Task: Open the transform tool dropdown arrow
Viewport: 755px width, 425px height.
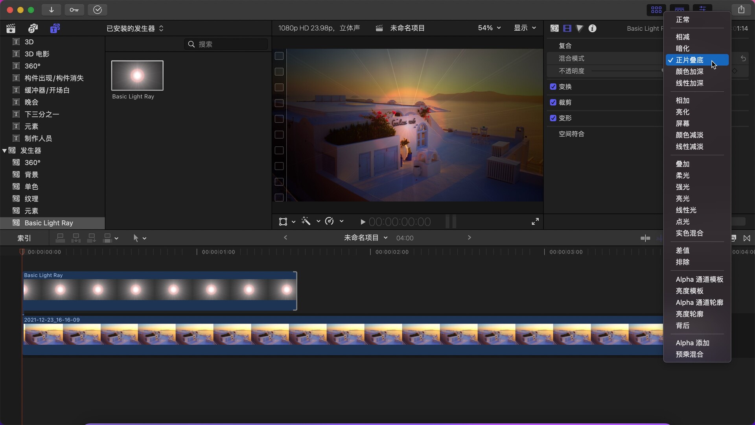Action: click(x=293, y=222)
